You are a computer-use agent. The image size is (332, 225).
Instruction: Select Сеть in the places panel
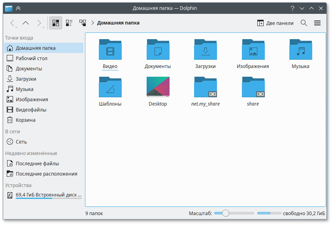pyautogui.click(x=21, y=142)
